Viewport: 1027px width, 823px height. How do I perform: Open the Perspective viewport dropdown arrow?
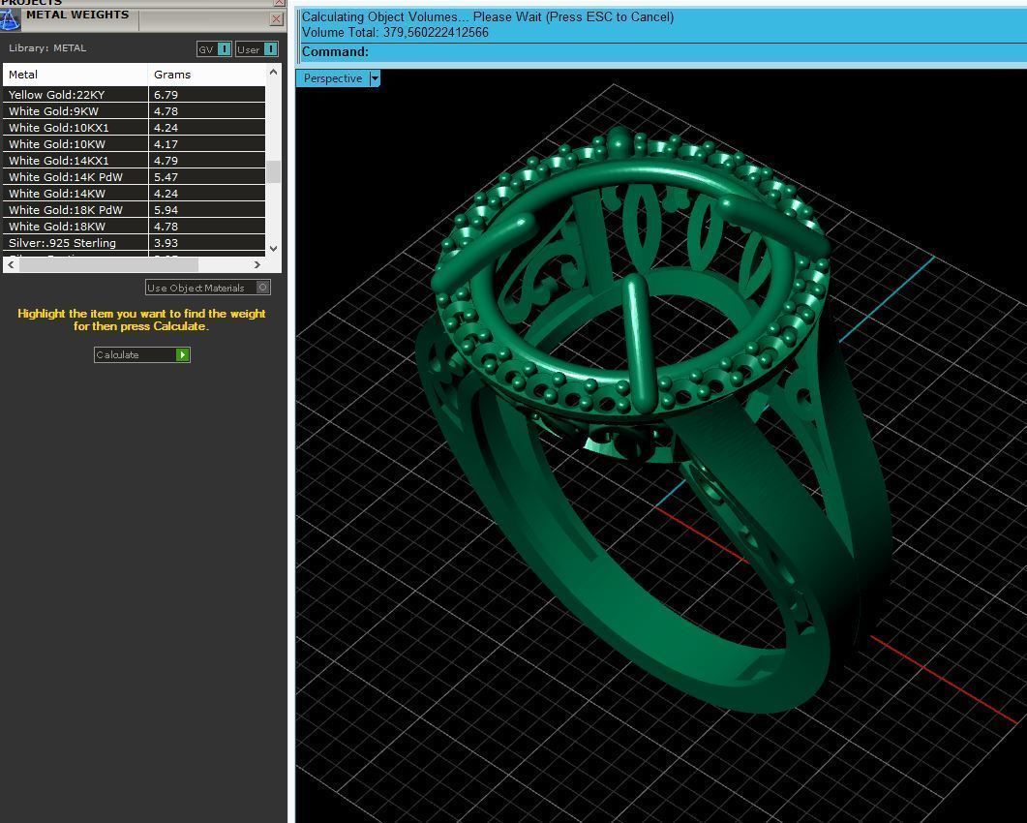click(x=375, y=78)
